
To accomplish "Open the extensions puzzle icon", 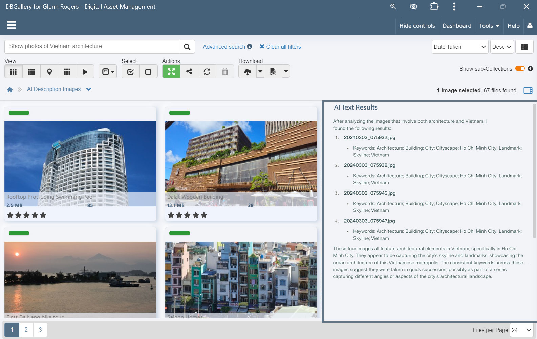I will 434,6.
